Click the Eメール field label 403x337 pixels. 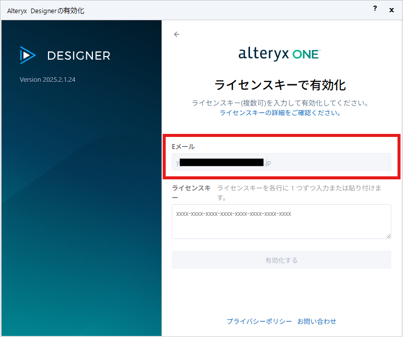pyautogui.click(x=183, y=147)
